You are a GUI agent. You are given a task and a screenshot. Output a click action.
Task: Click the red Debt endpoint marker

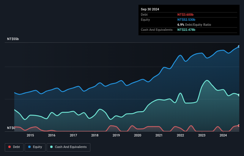[239, 125]
